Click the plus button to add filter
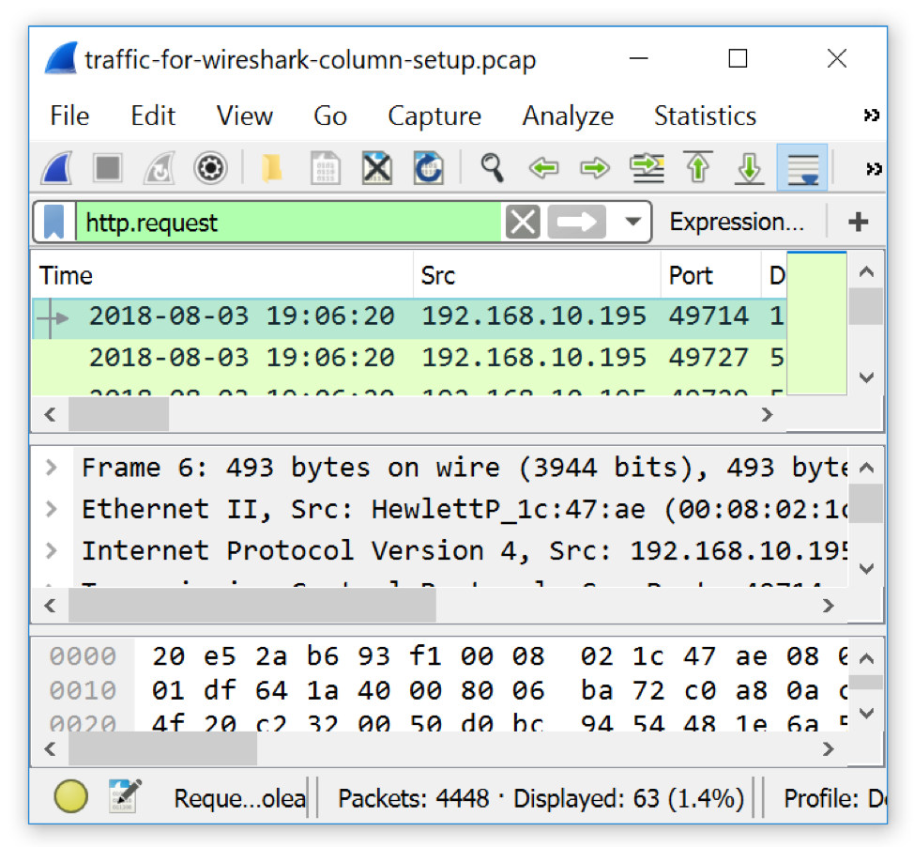Screen dimensions: 914x847 pyautogui.click(x=858, y=223)
